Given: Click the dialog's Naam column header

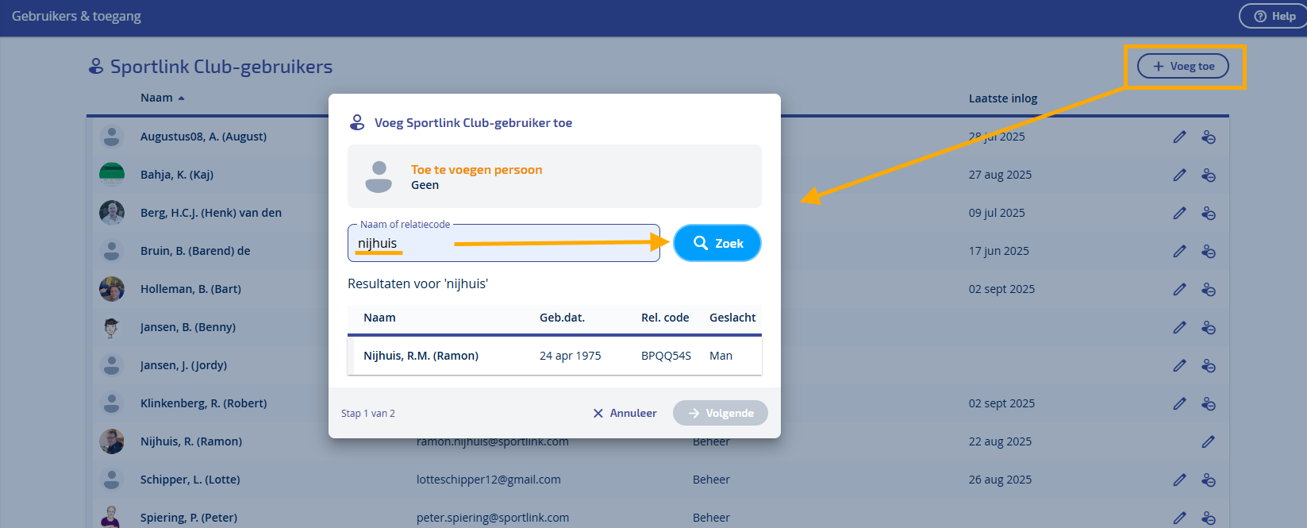Looking at the screenshot, I should tap(379, 318).
